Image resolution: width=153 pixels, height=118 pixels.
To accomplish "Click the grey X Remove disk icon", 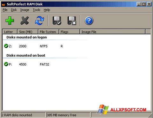I will click(25, 20).
